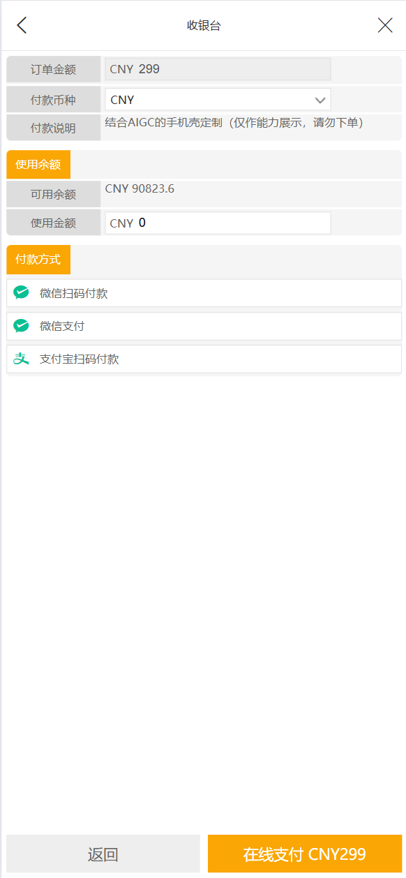The image size is (406, 878).
Task: Pick 支付宝扫码付款 payment option
Action: tap(204, 359)
